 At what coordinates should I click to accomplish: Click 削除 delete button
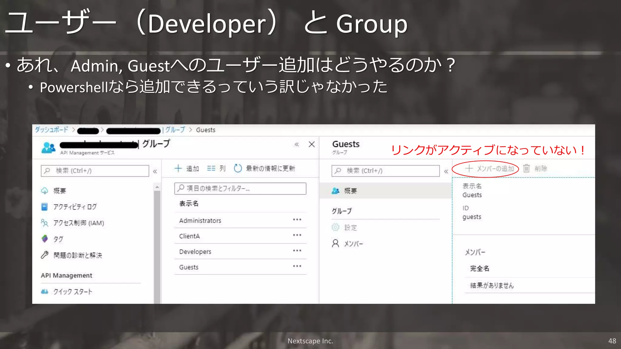click(x=535, y=168)
